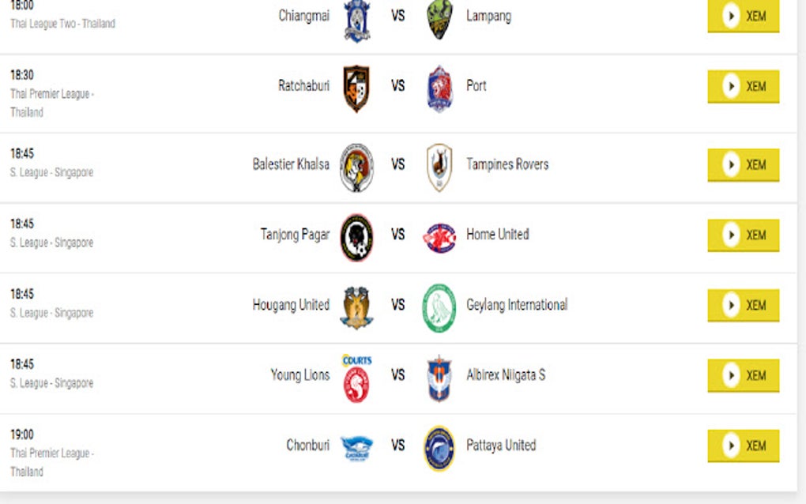806x504 pixels.
Task: Click the Port FC team logo
Action: point(439,88)
